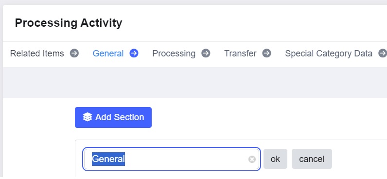The width and height of the screenshot is (387, 179).
Task: Click the arrow icon beside Related Items
Action: 74,54
